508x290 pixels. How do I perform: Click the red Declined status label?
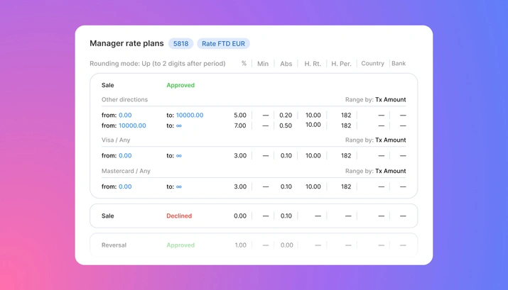[x=179, y=216]
